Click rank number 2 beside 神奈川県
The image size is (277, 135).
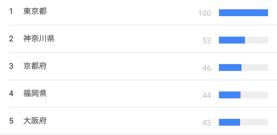click(x=11, y=39)
